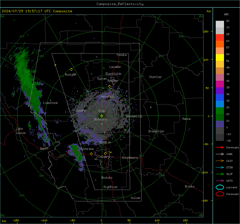
Task: Click the Stettler label on the map
Action: 155,77
